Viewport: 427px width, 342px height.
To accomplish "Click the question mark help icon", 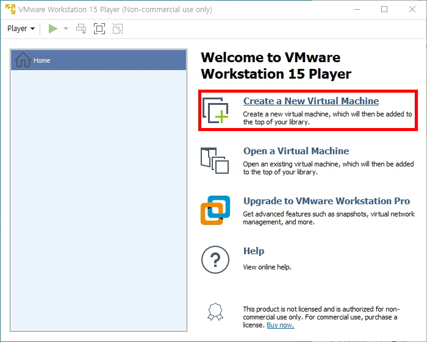I will point(215,260).
